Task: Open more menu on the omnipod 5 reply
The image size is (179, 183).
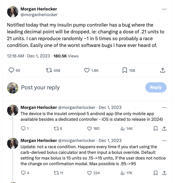Action: (x=164, y=107)
